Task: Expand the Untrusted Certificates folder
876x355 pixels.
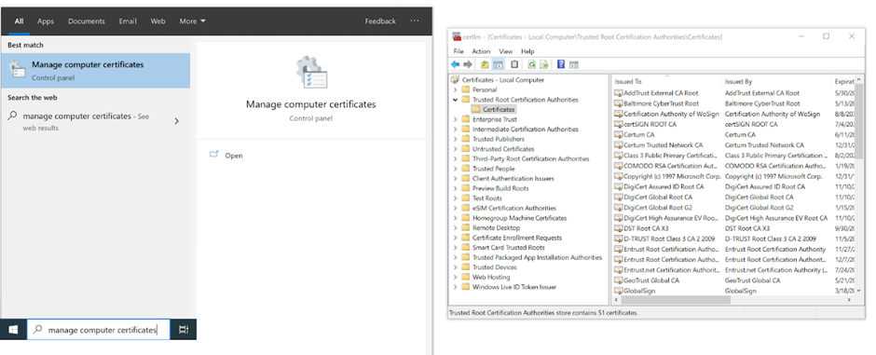Action: tap(455, 149)
